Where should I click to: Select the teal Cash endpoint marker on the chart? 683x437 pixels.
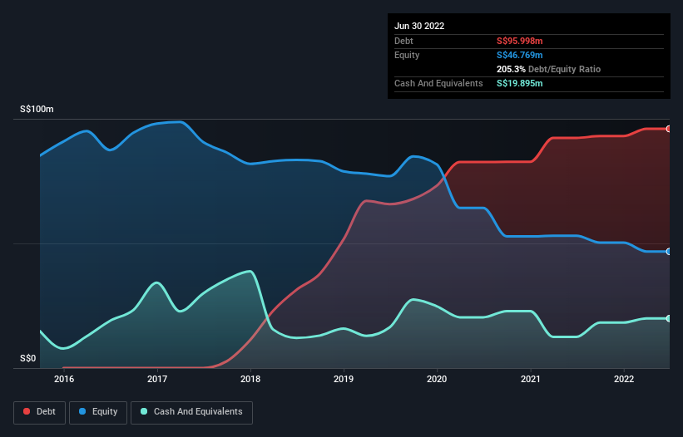[x=669, y=318]
